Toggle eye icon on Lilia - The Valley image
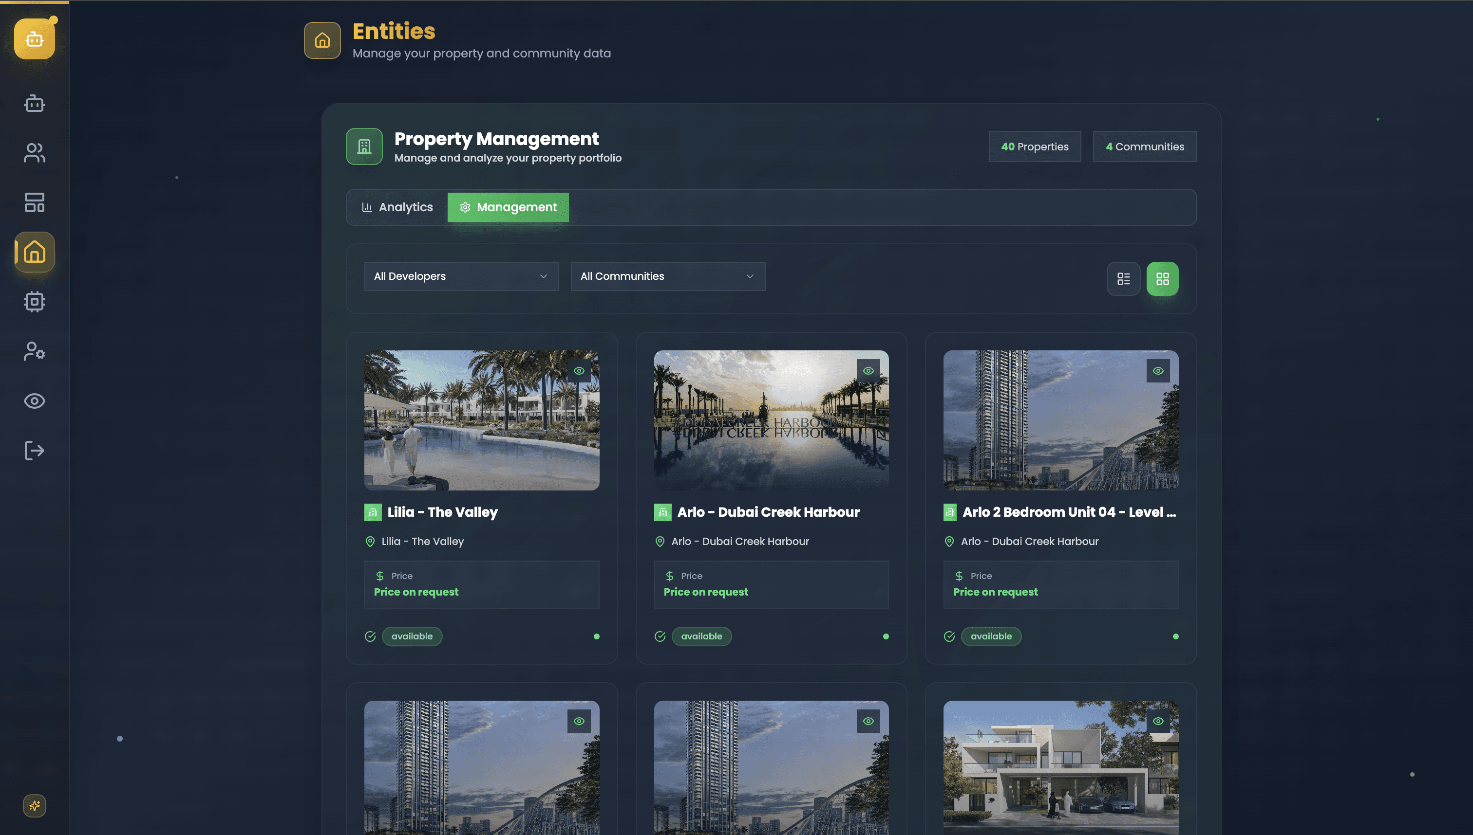This screenshot has width=1473, height=835. tap(579, 371)
